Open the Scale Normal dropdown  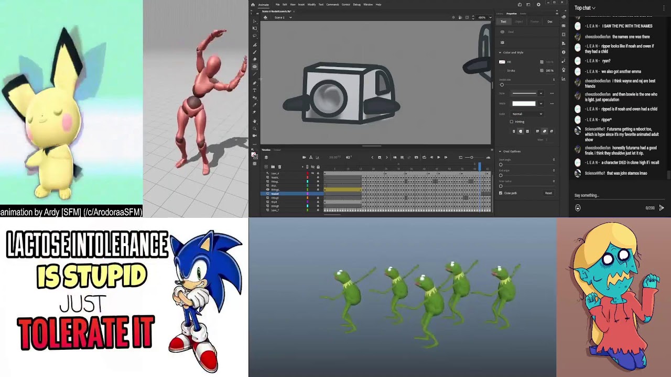tap(527, 114)
